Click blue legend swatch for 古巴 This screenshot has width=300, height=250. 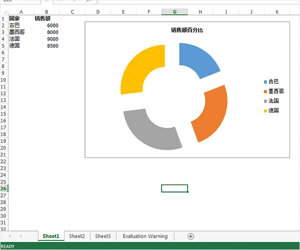[x=265, y=82]
